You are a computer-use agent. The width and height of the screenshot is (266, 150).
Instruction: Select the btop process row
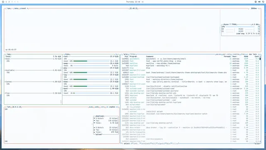pyautogui.click(x=190, y=68)
